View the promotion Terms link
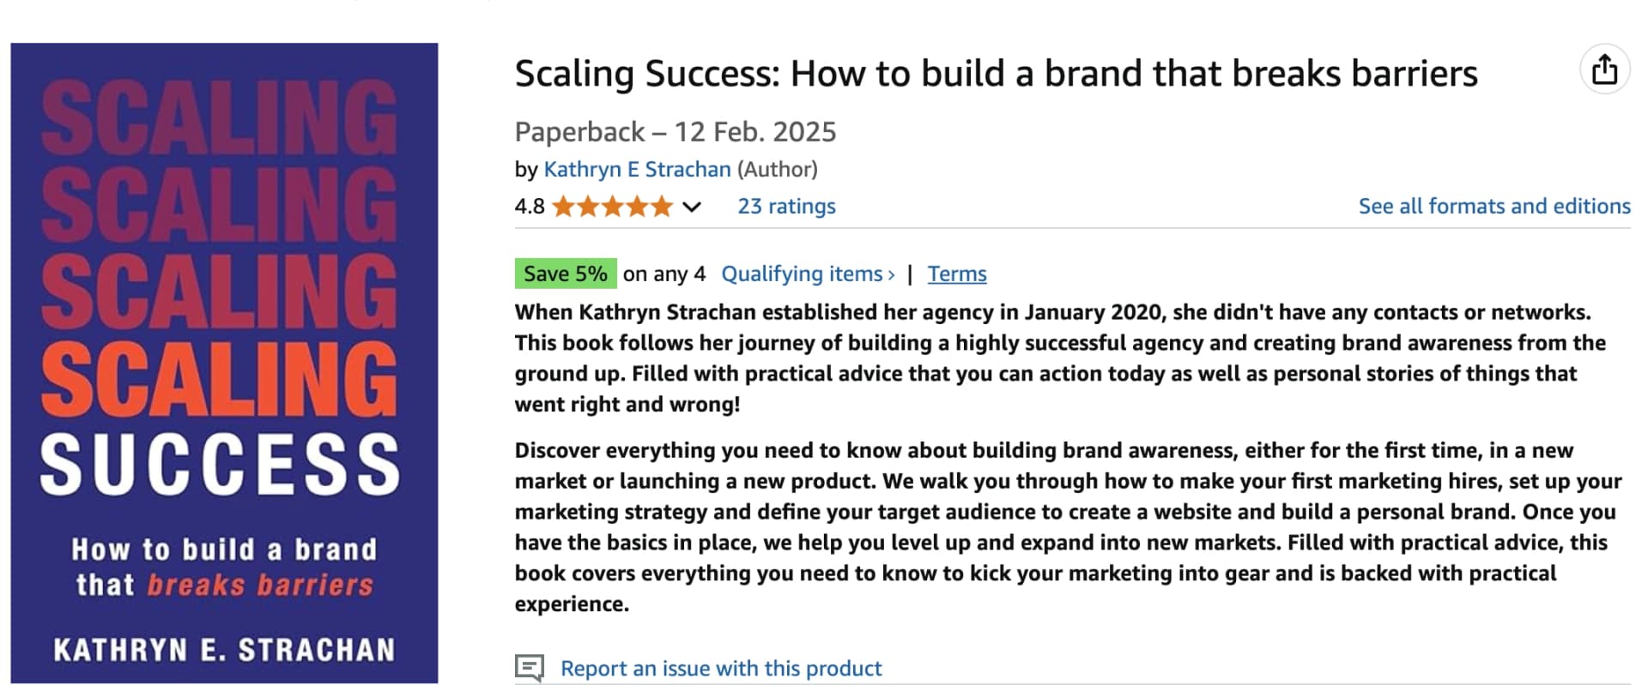Screen dimensions: 1648x685 [957, 274]
